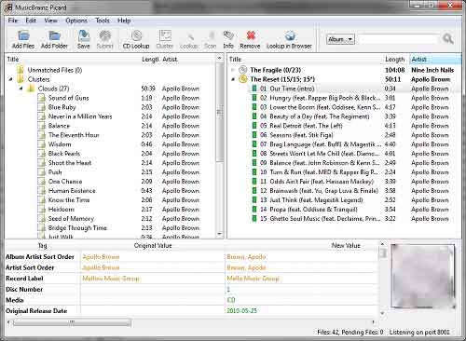This screenshot has width=466, height=341.
Task: Sort the right pane by the Artist column header
Action: 435,60
